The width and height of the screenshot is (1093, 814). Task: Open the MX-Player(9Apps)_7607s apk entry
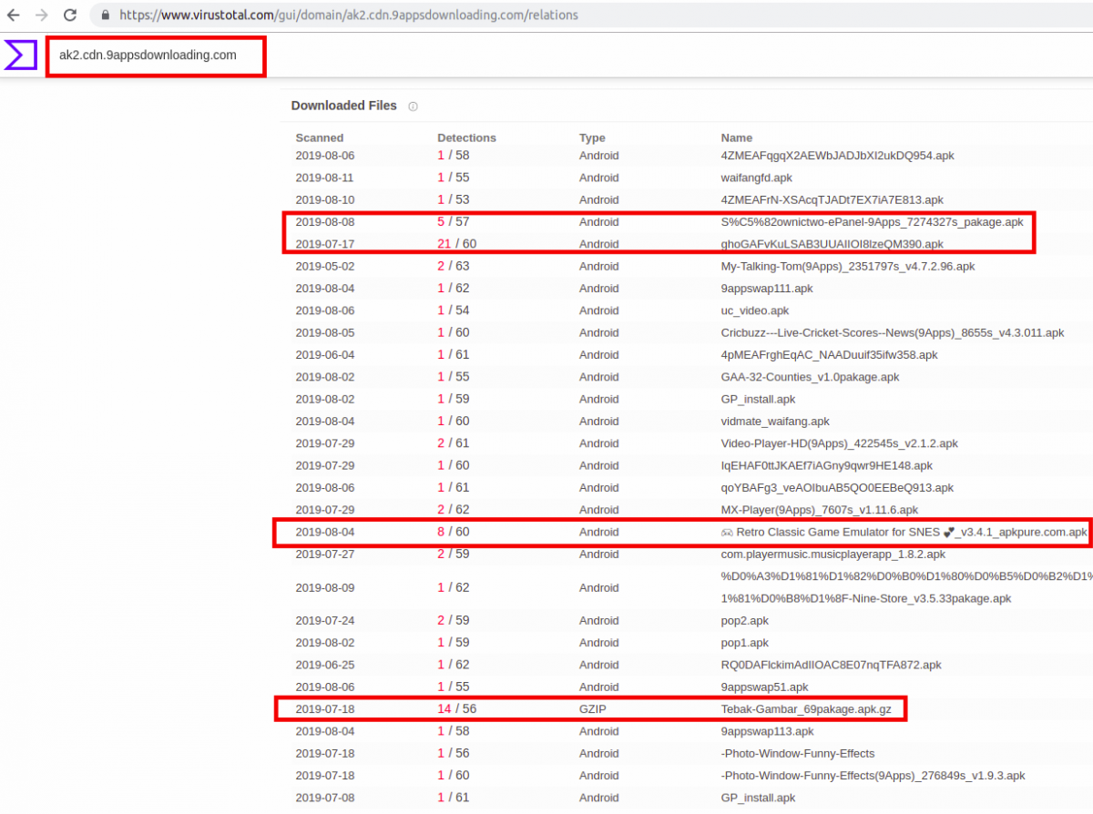(819, 510)
